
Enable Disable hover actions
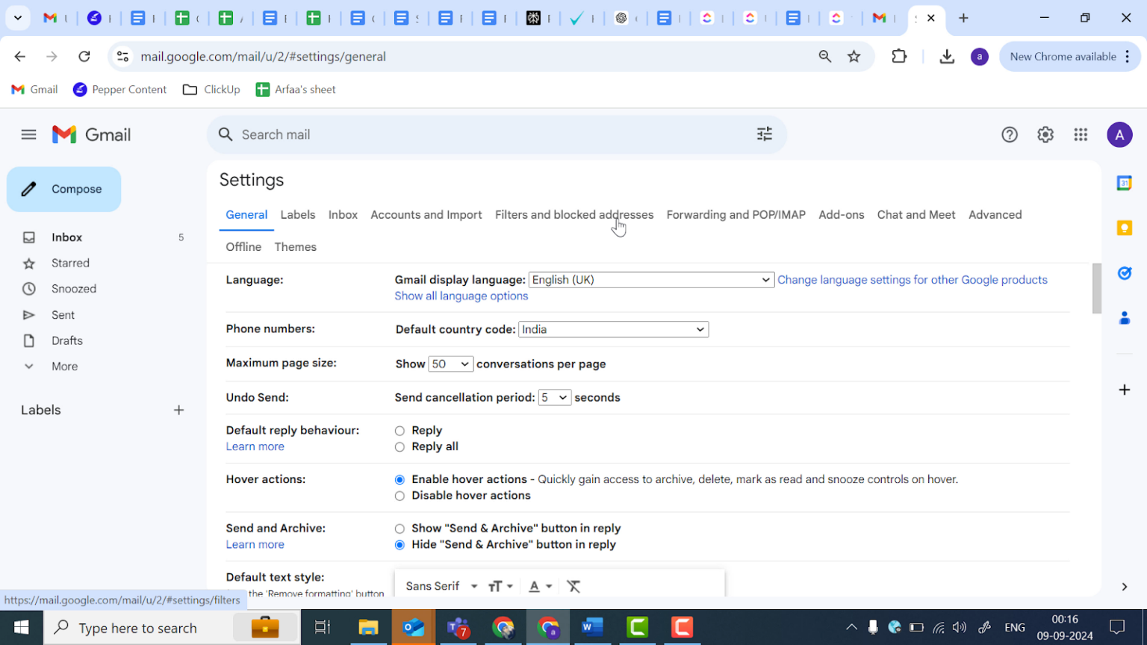click(x=400, y=495)
